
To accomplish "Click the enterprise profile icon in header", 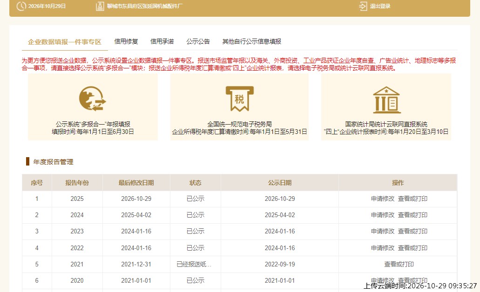I will [100, 6].
